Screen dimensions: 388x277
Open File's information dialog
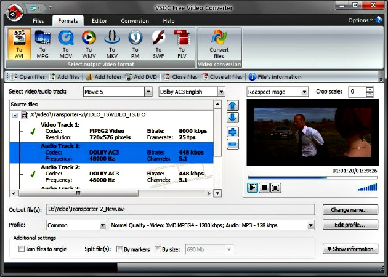[x=275, y=77]
